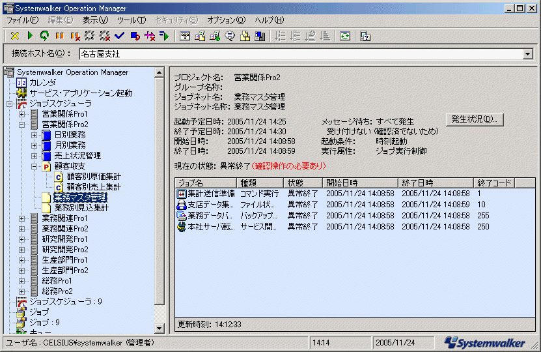Click the orange pause toolbar icon

pyautogui.click(x=59, y=36)
